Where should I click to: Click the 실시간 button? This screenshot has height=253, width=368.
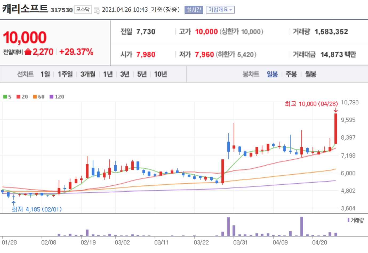pyautogui.click(x=194, y=10)
